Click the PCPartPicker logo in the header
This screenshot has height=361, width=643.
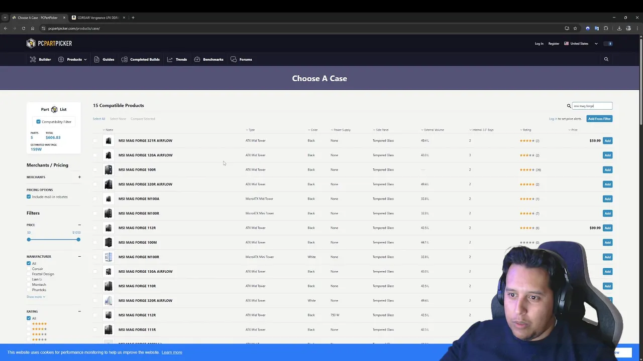click(x=49, y=43)
